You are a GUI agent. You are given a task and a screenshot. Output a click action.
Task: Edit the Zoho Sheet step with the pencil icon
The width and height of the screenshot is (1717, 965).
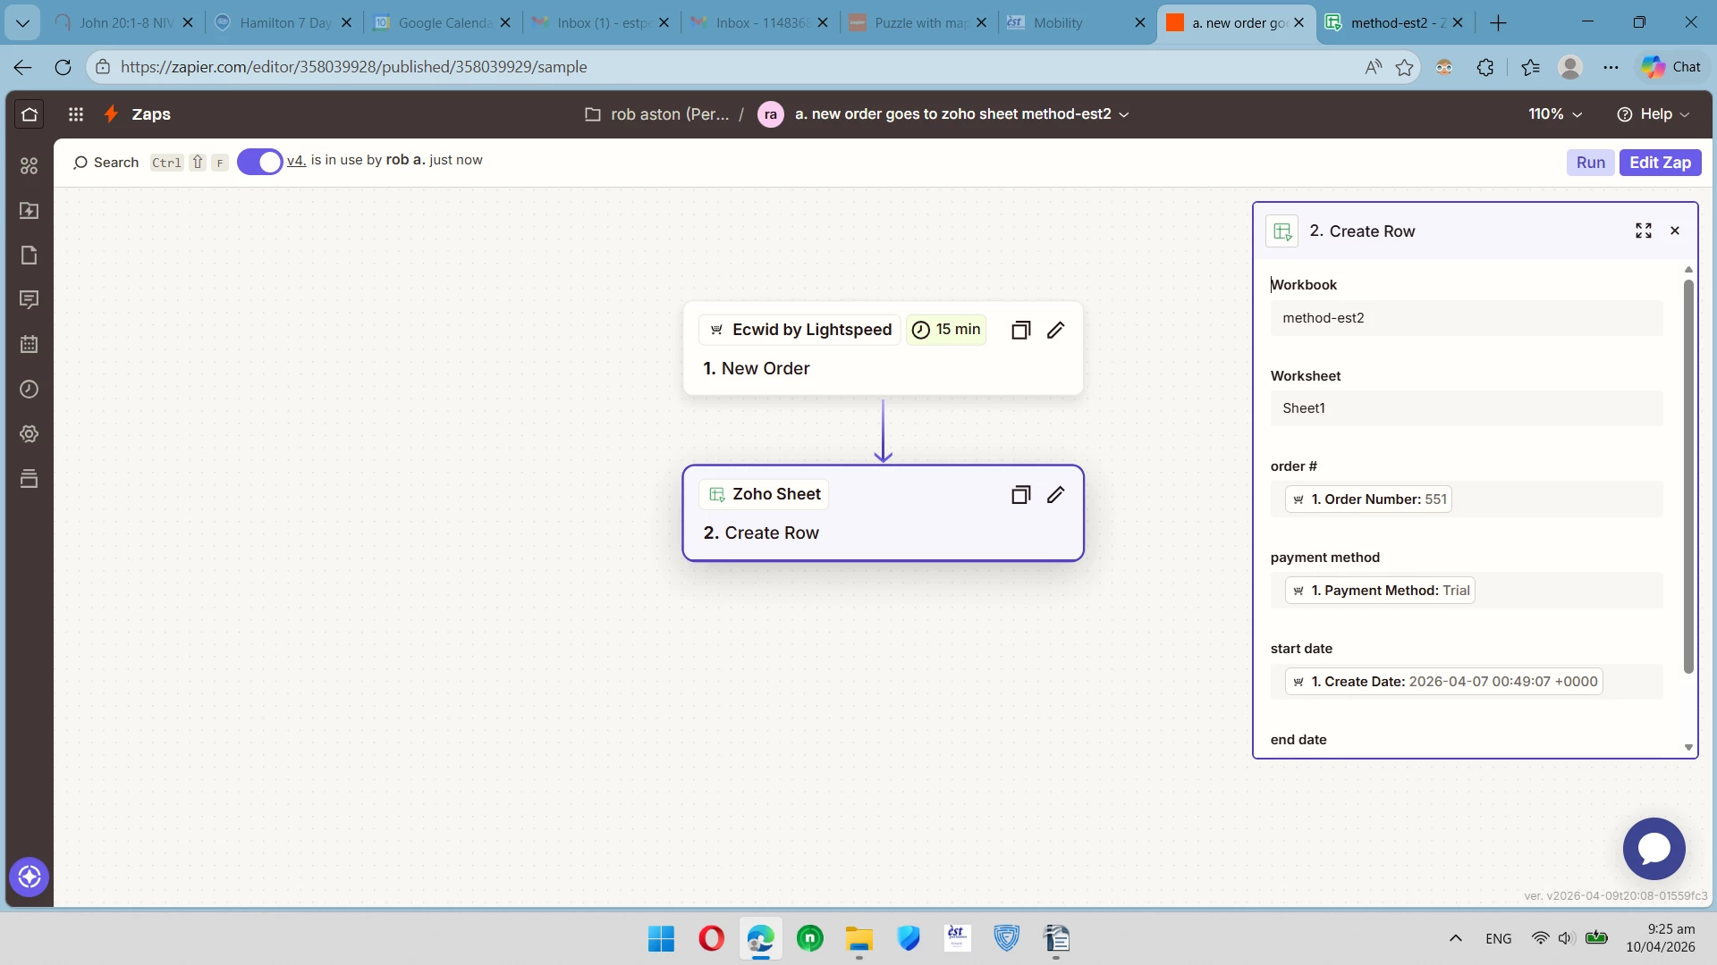(1055, 495)
